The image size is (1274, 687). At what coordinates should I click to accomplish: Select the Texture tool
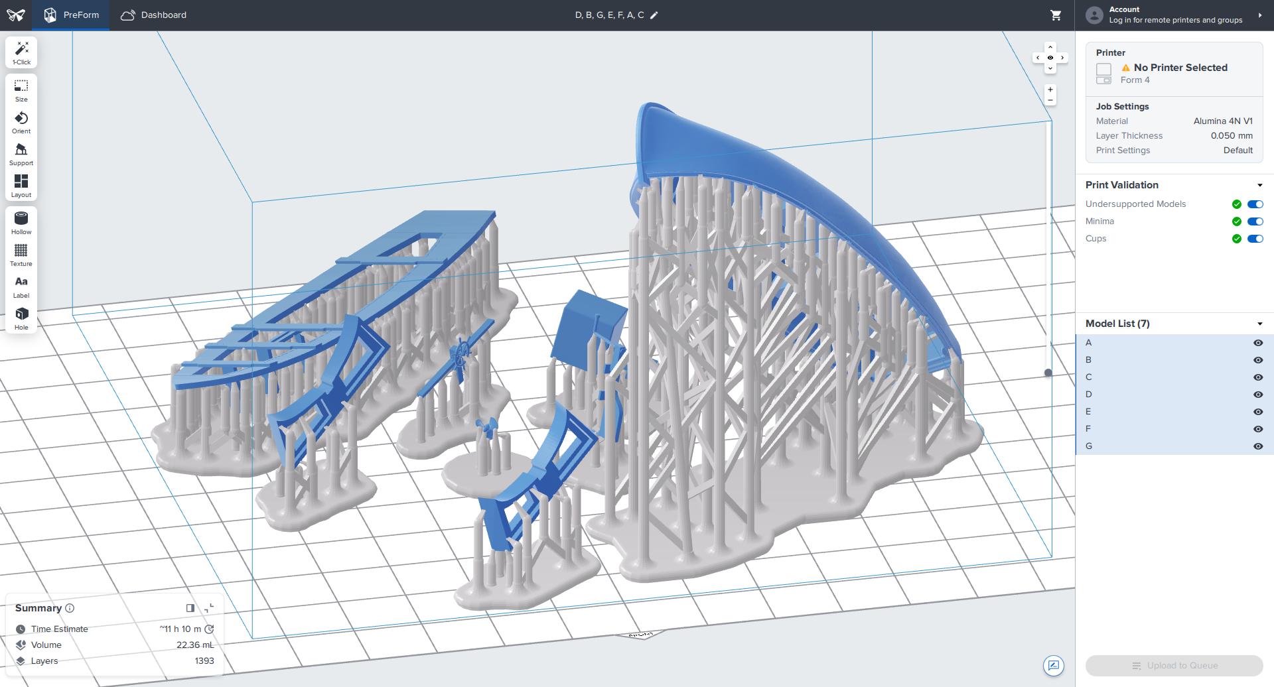21,255
